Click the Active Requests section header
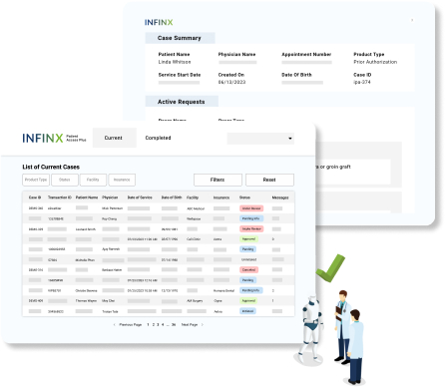Image resolution: width=445 pixels, height=387 pixels. 182,102
